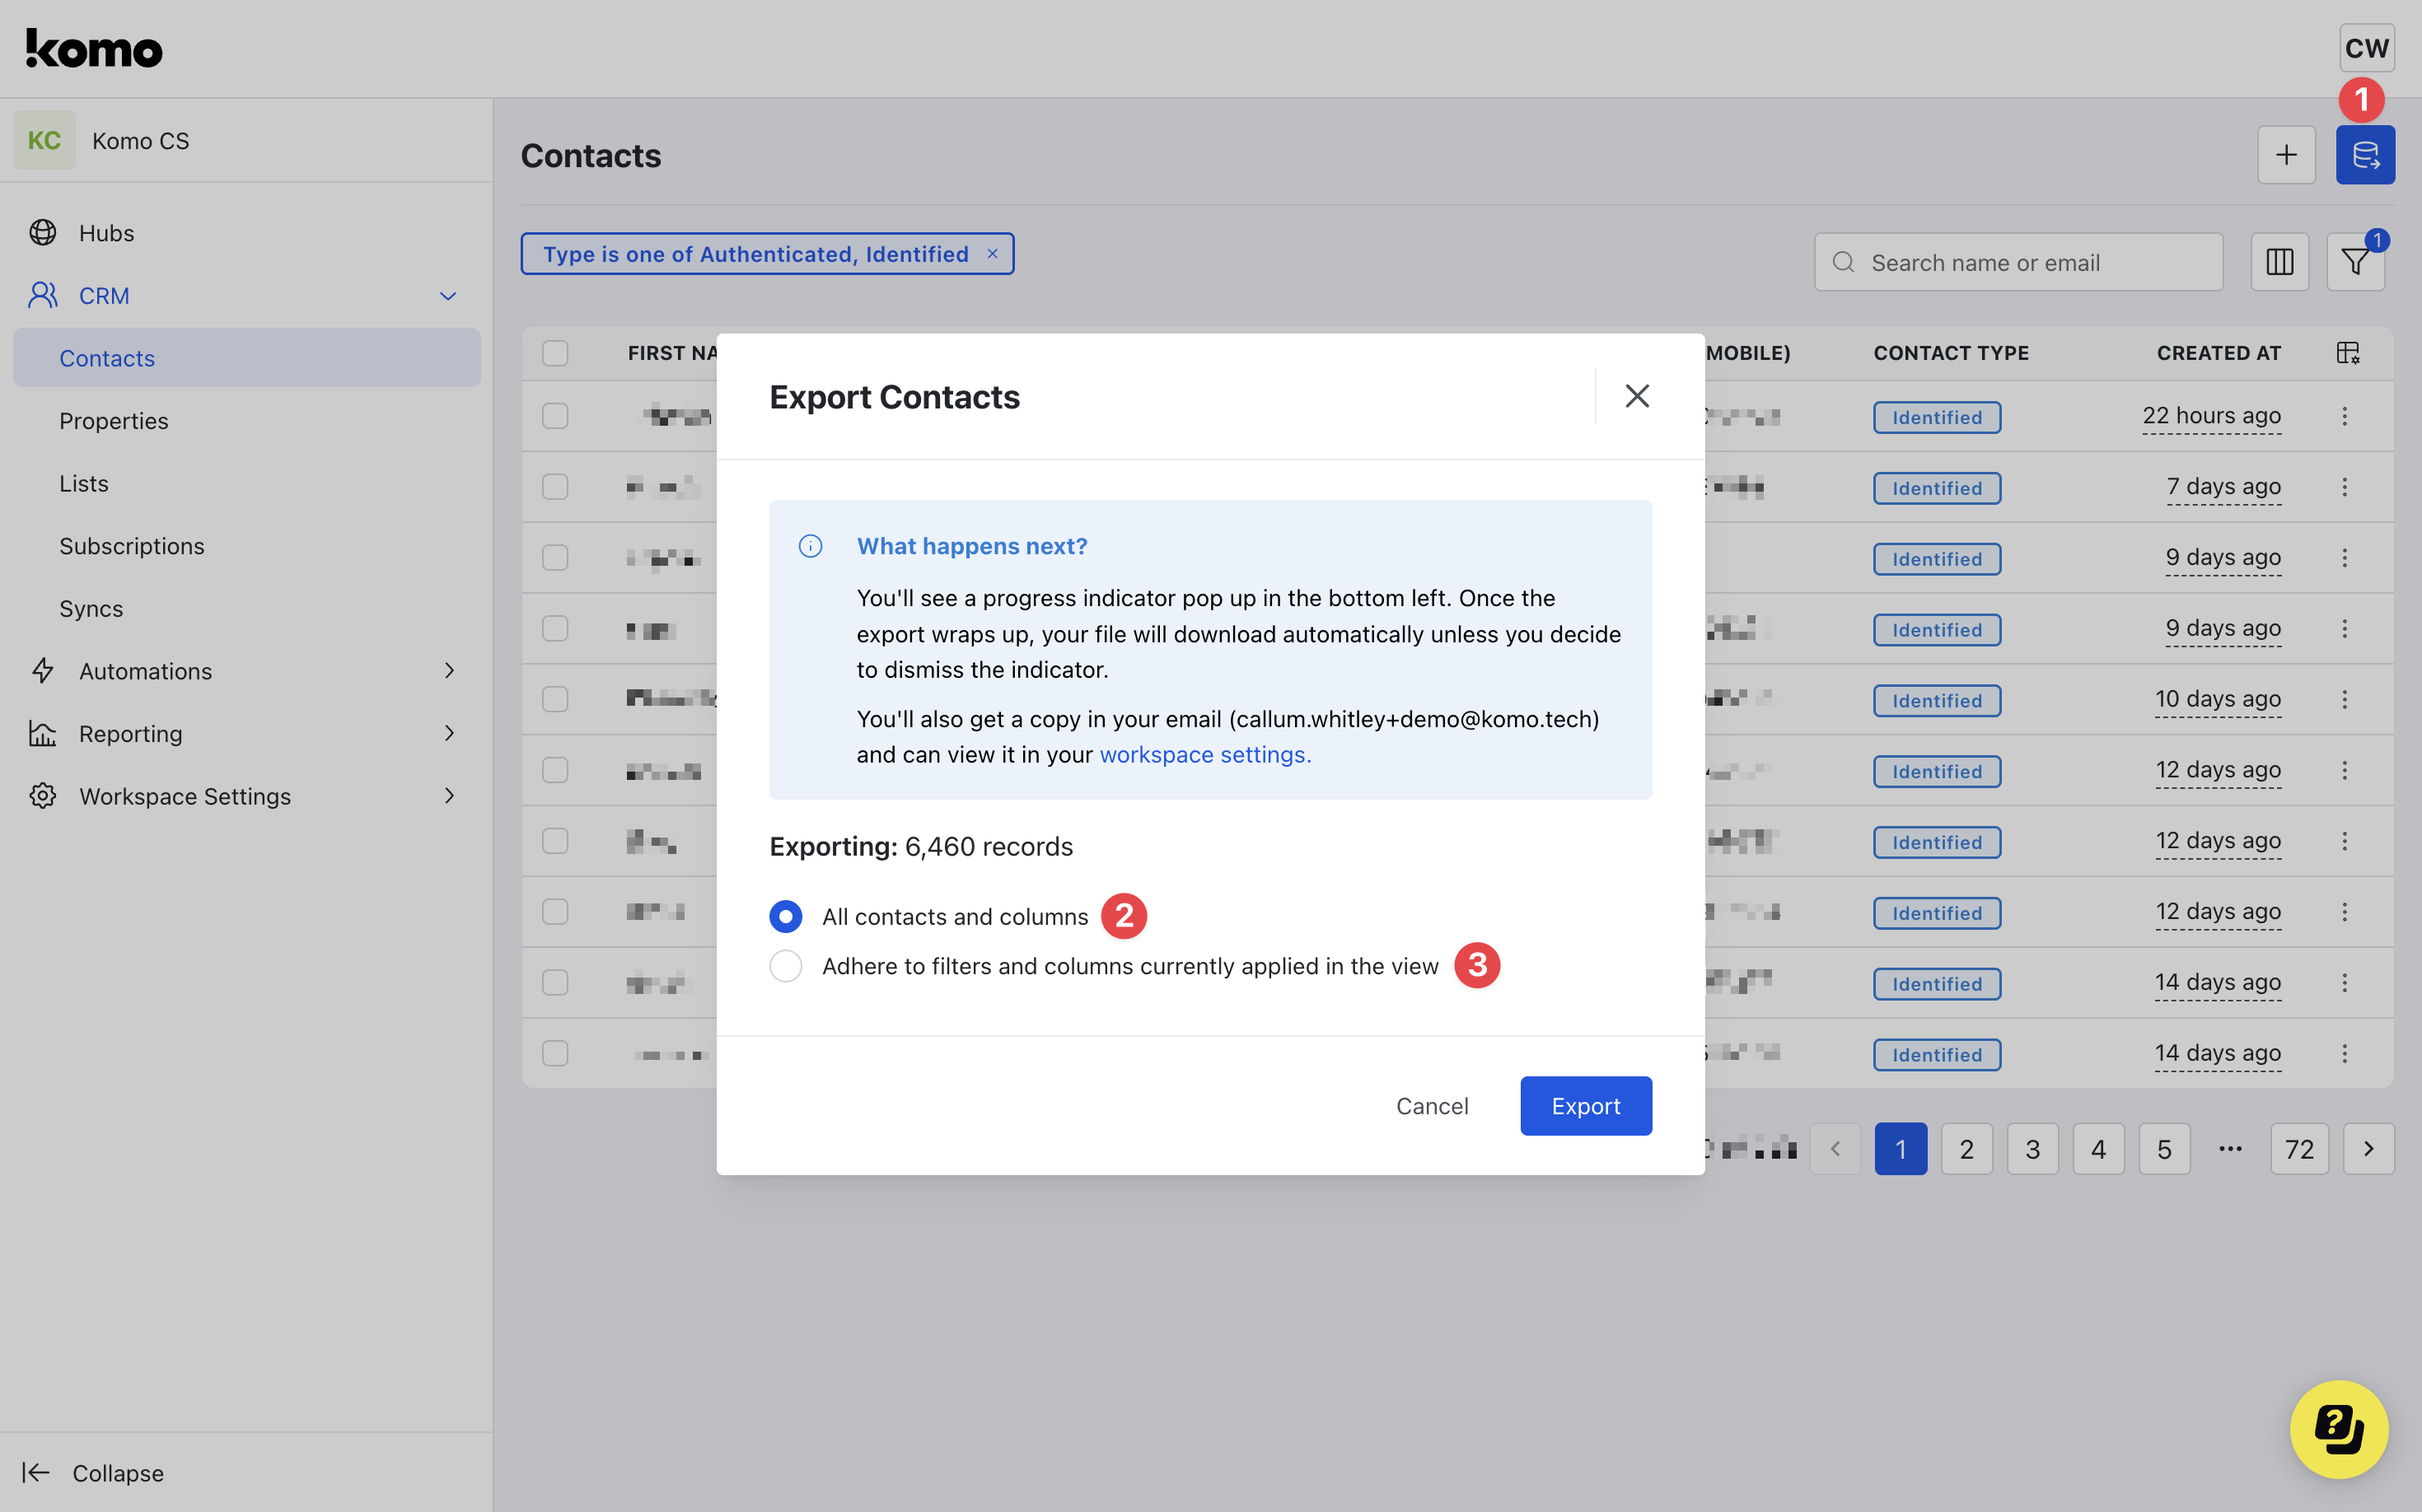Open the column layout icon button

[x=2279, y=262]
